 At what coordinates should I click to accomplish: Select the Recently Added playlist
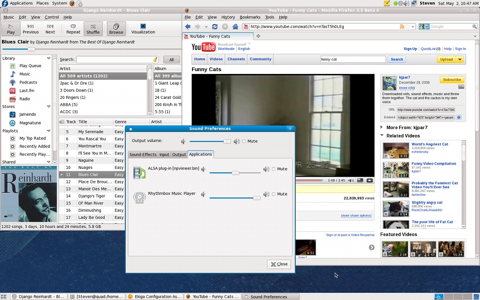[x=35, y=146]
